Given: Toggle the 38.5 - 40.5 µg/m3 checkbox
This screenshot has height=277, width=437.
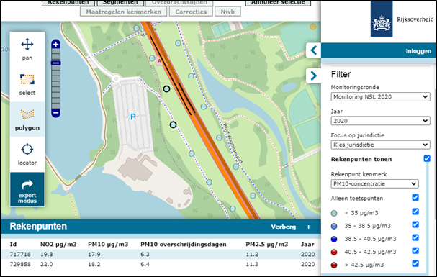Looking at the screenshot, I should pyautogui.click(x=415, y=237).
